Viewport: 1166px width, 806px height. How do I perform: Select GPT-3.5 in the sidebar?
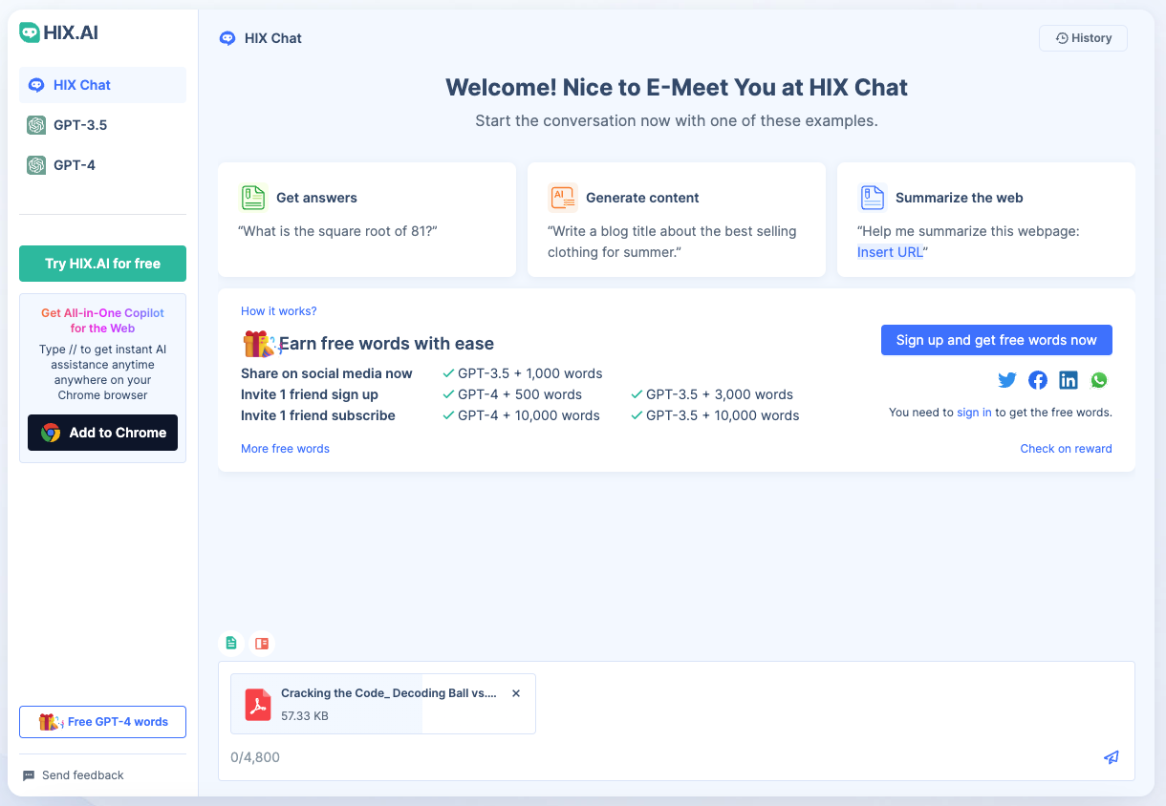pyautogui.click(x=102, y=125)
